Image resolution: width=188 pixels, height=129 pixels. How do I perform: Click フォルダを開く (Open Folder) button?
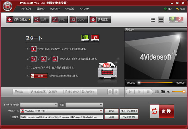coord(129,117)
